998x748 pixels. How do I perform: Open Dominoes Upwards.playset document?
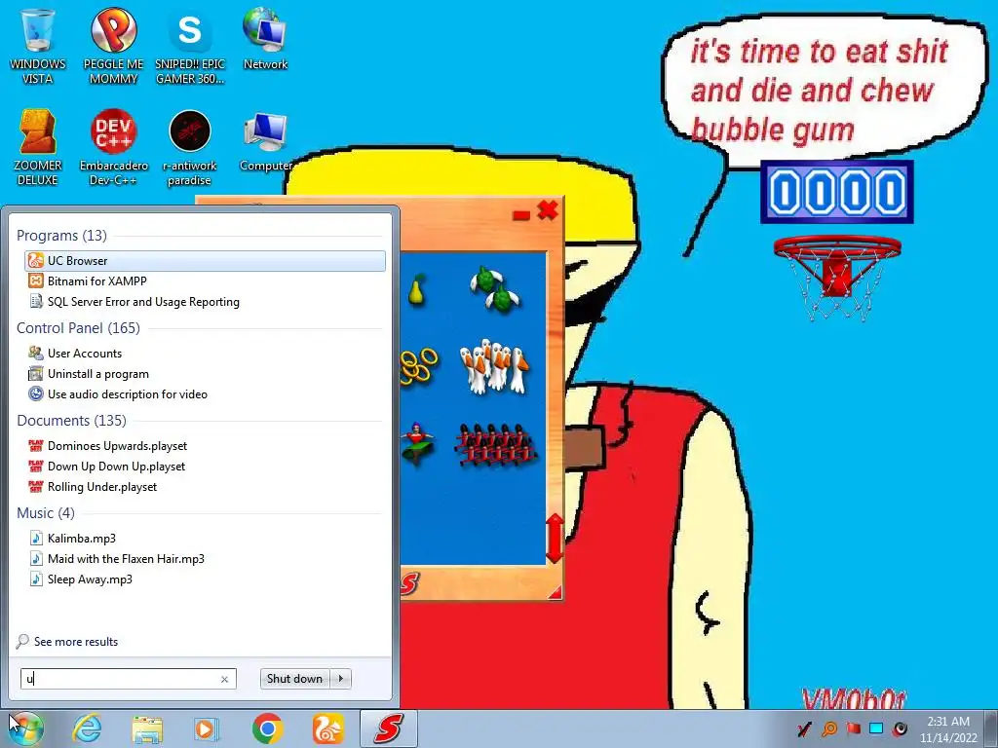coord(205,446)
